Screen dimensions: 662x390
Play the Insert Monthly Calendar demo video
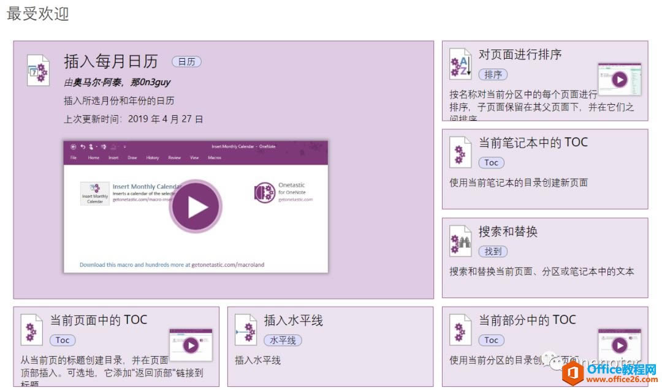pos(196,206)
